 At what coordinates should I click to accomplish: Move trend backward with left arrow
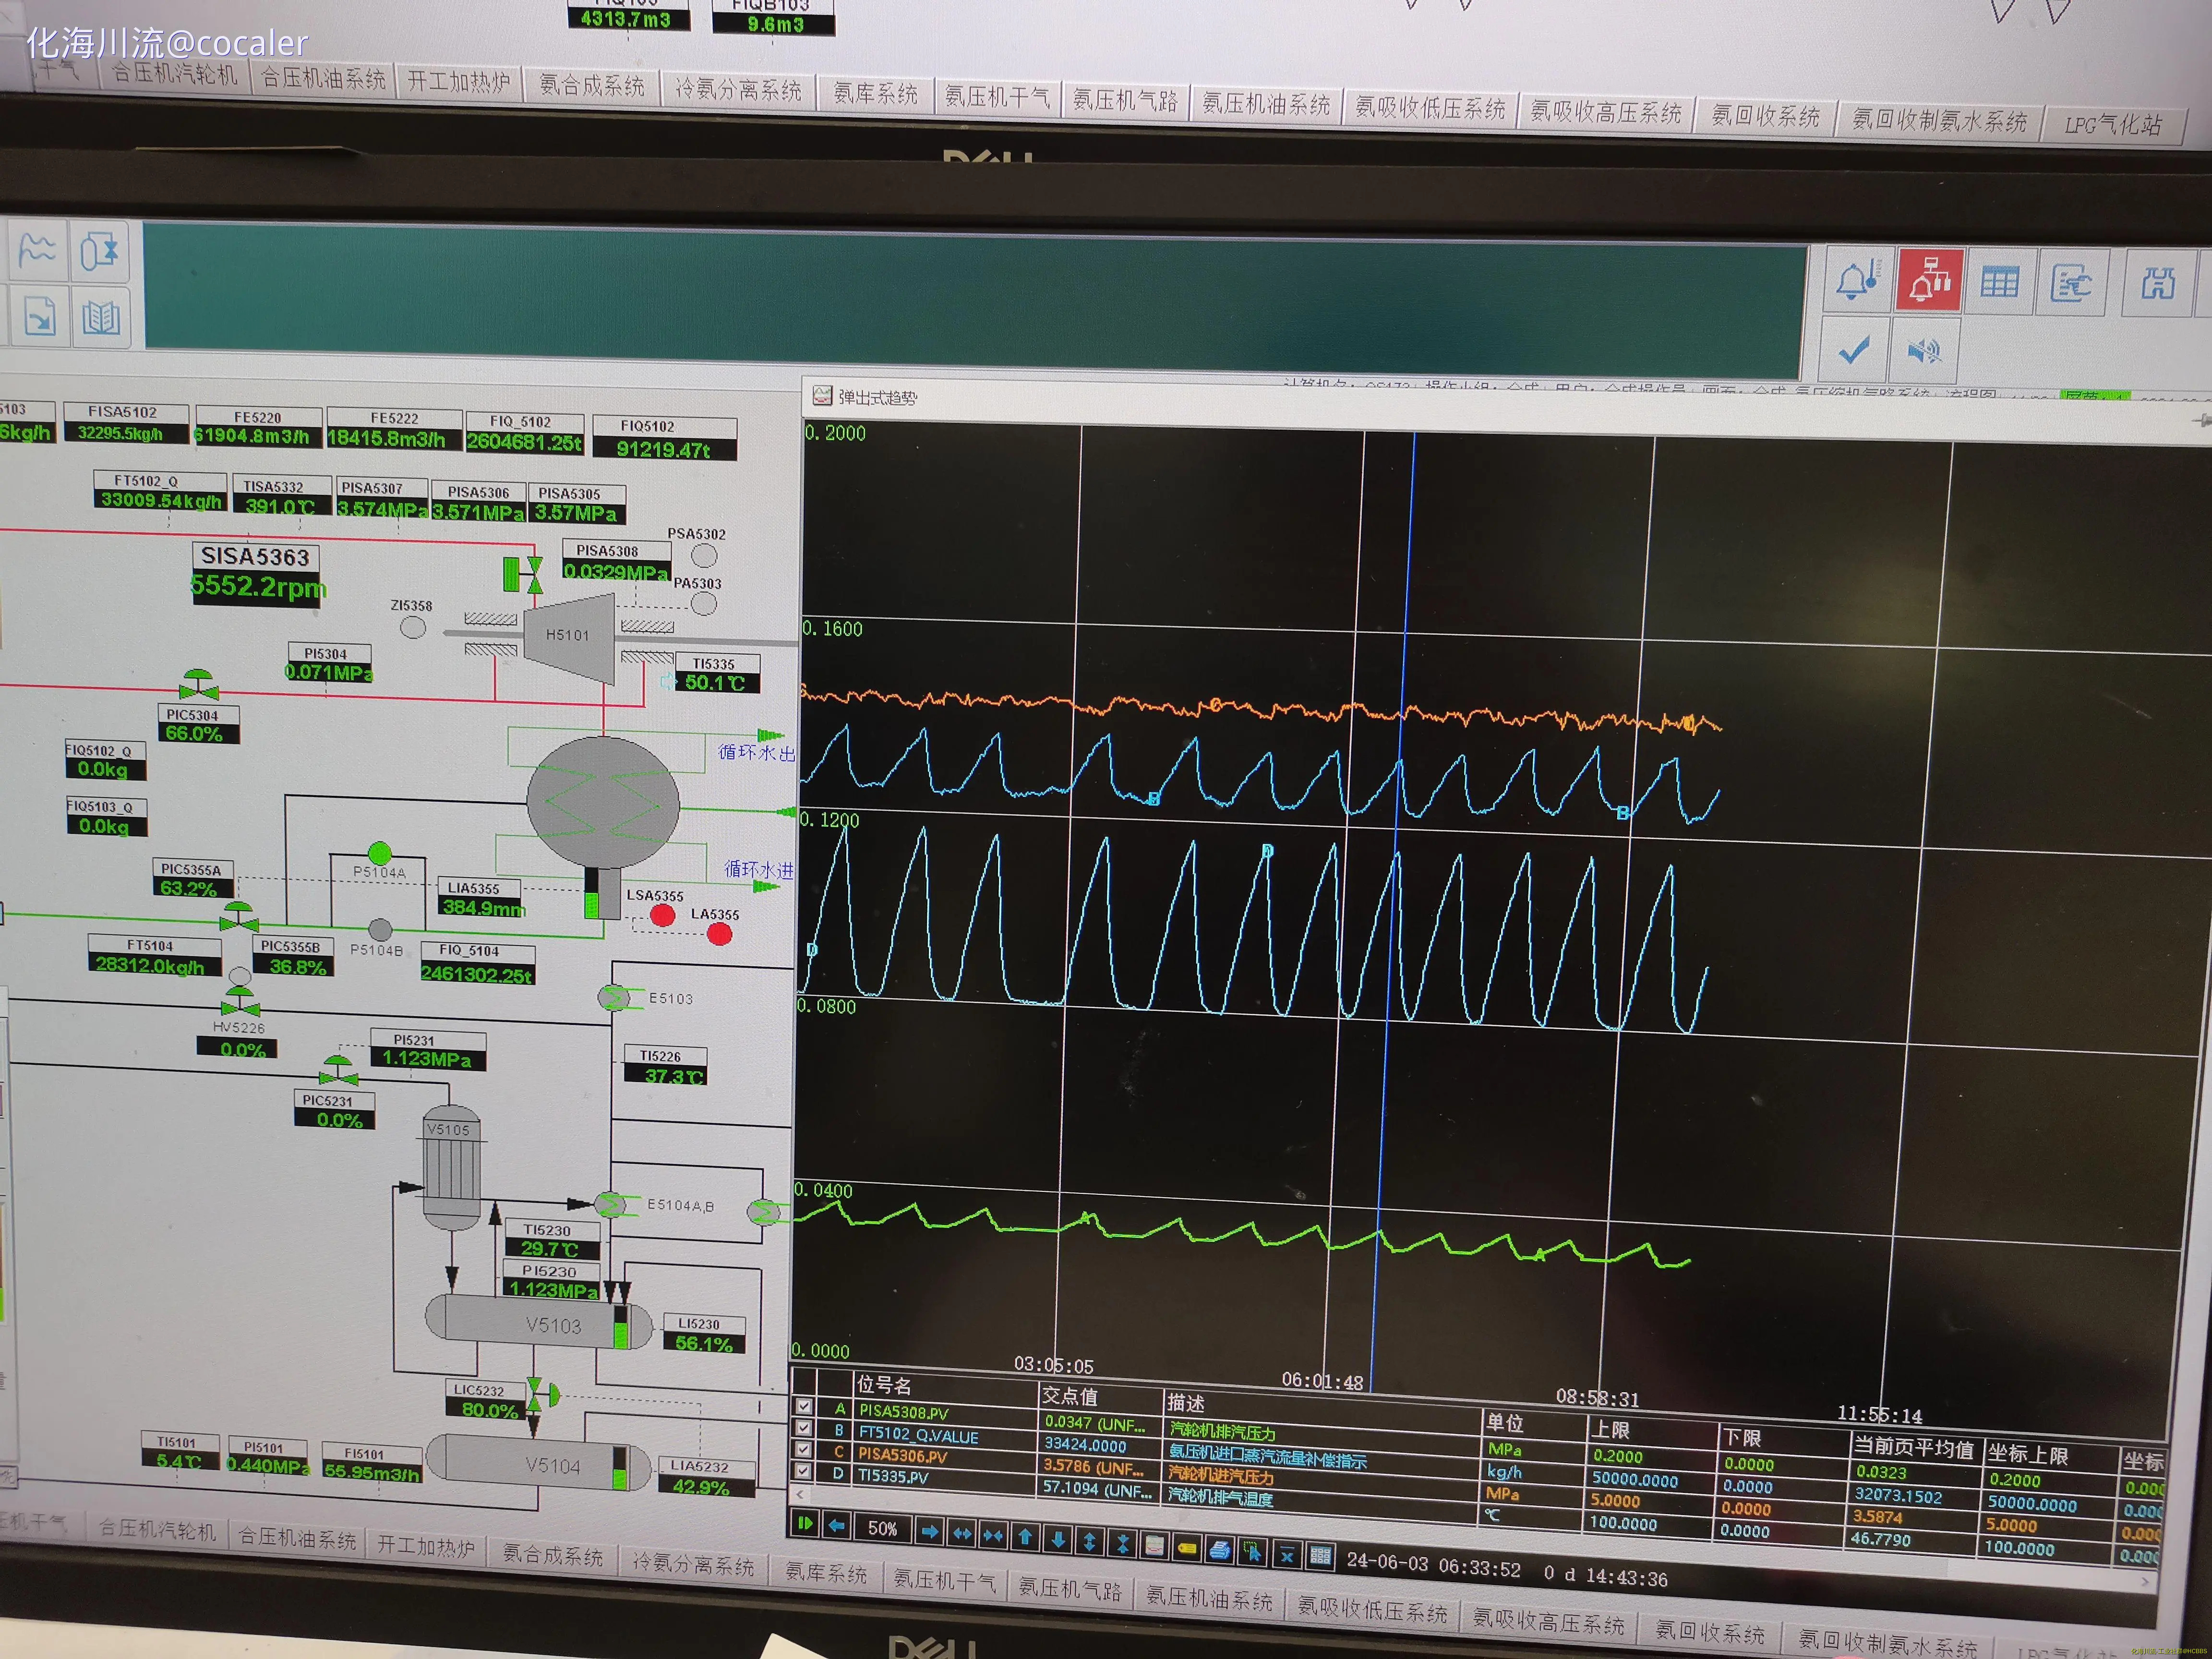pyautogui.click(x=836, y=1525)
